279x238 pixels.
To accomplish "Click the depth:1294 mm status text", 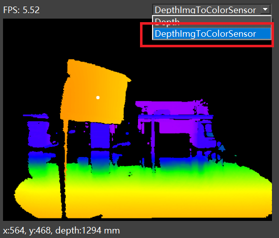I will (x=87, y=230).
